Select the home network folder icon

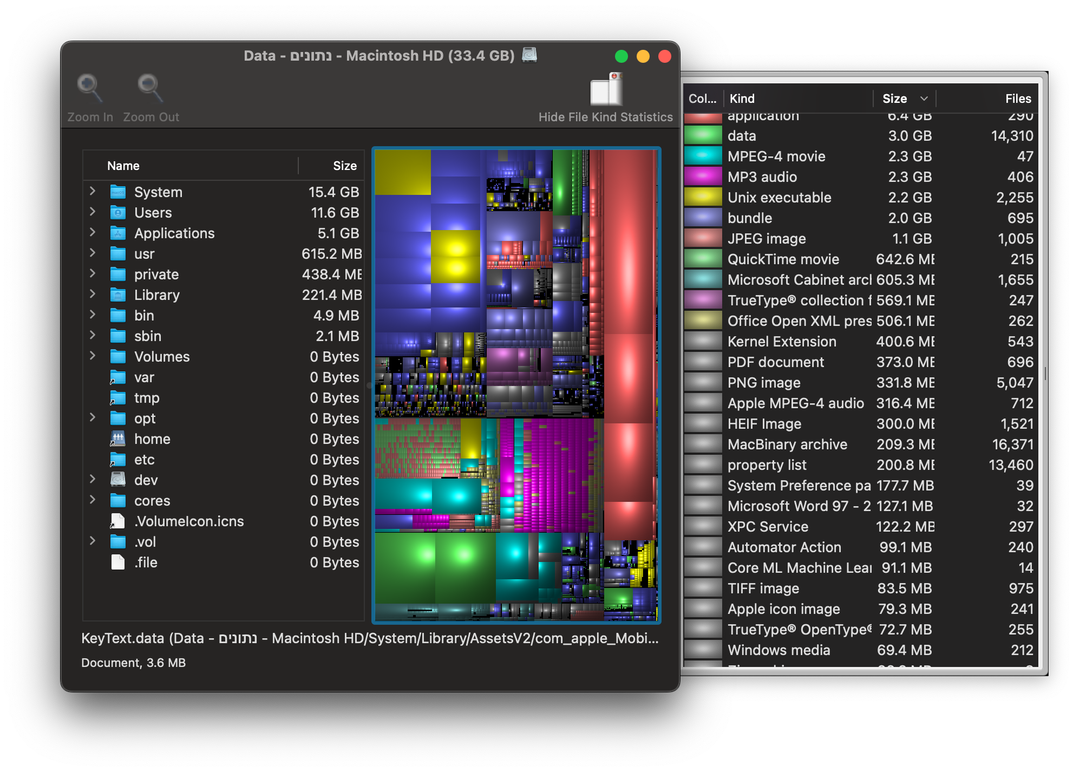click(118, 439)
